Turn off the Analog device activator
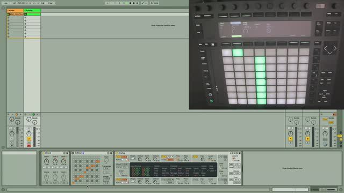Viewport: 344px width, 193px height. coord(117,153)
